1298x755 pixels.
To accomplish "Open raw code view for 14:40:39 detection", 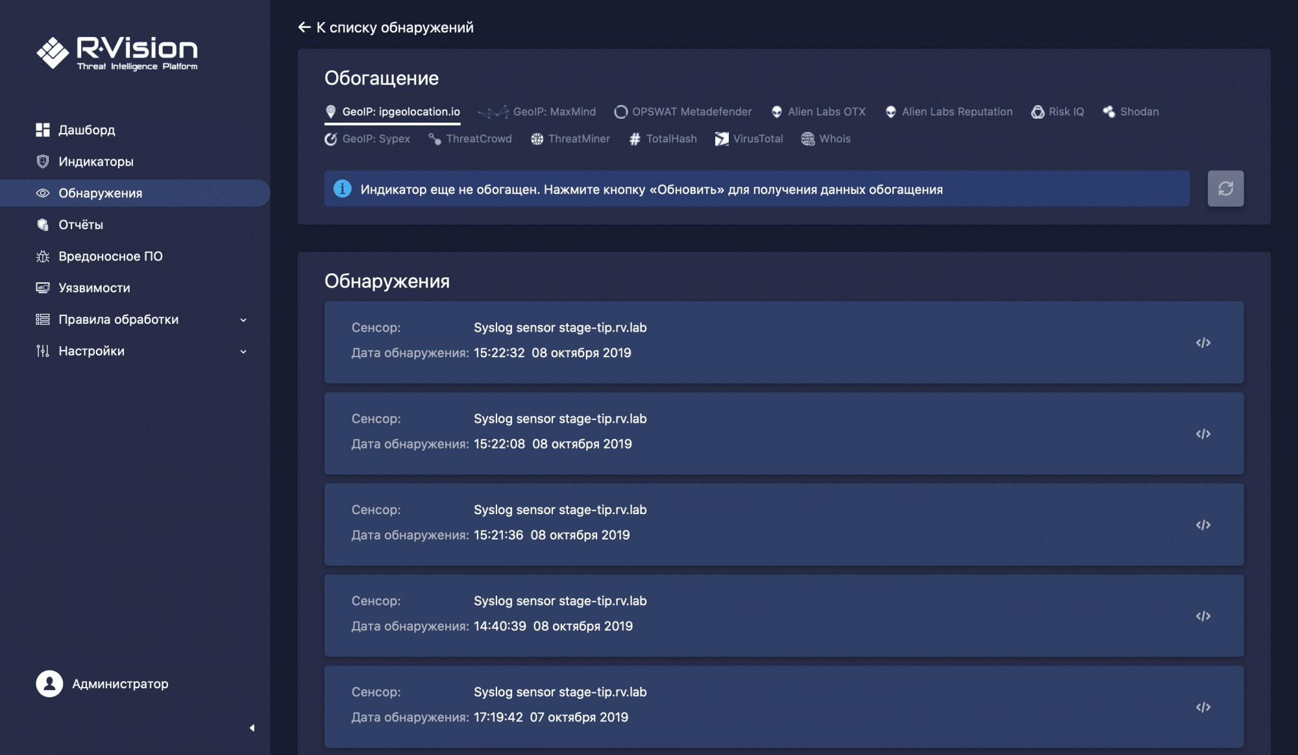I will (x=1203, y=616).
